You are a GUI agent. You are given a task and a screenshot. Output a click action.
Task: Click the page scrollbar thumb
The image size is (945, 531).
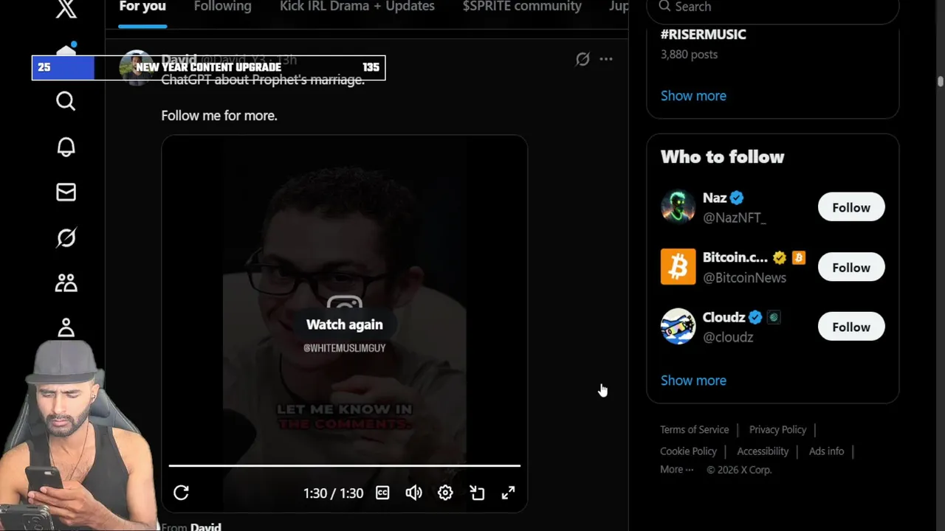pos(941,81)
